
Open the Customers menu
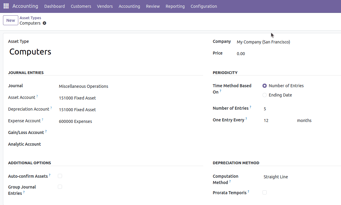tap(81, 6)
